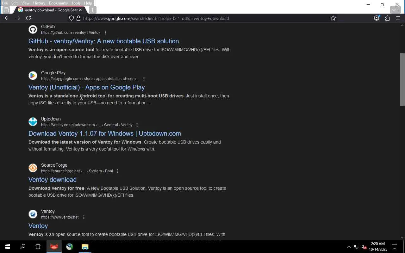Click the Google Play favicon in results
The width and height of the screenshot is (405, 253).
[x=33, y=76]
